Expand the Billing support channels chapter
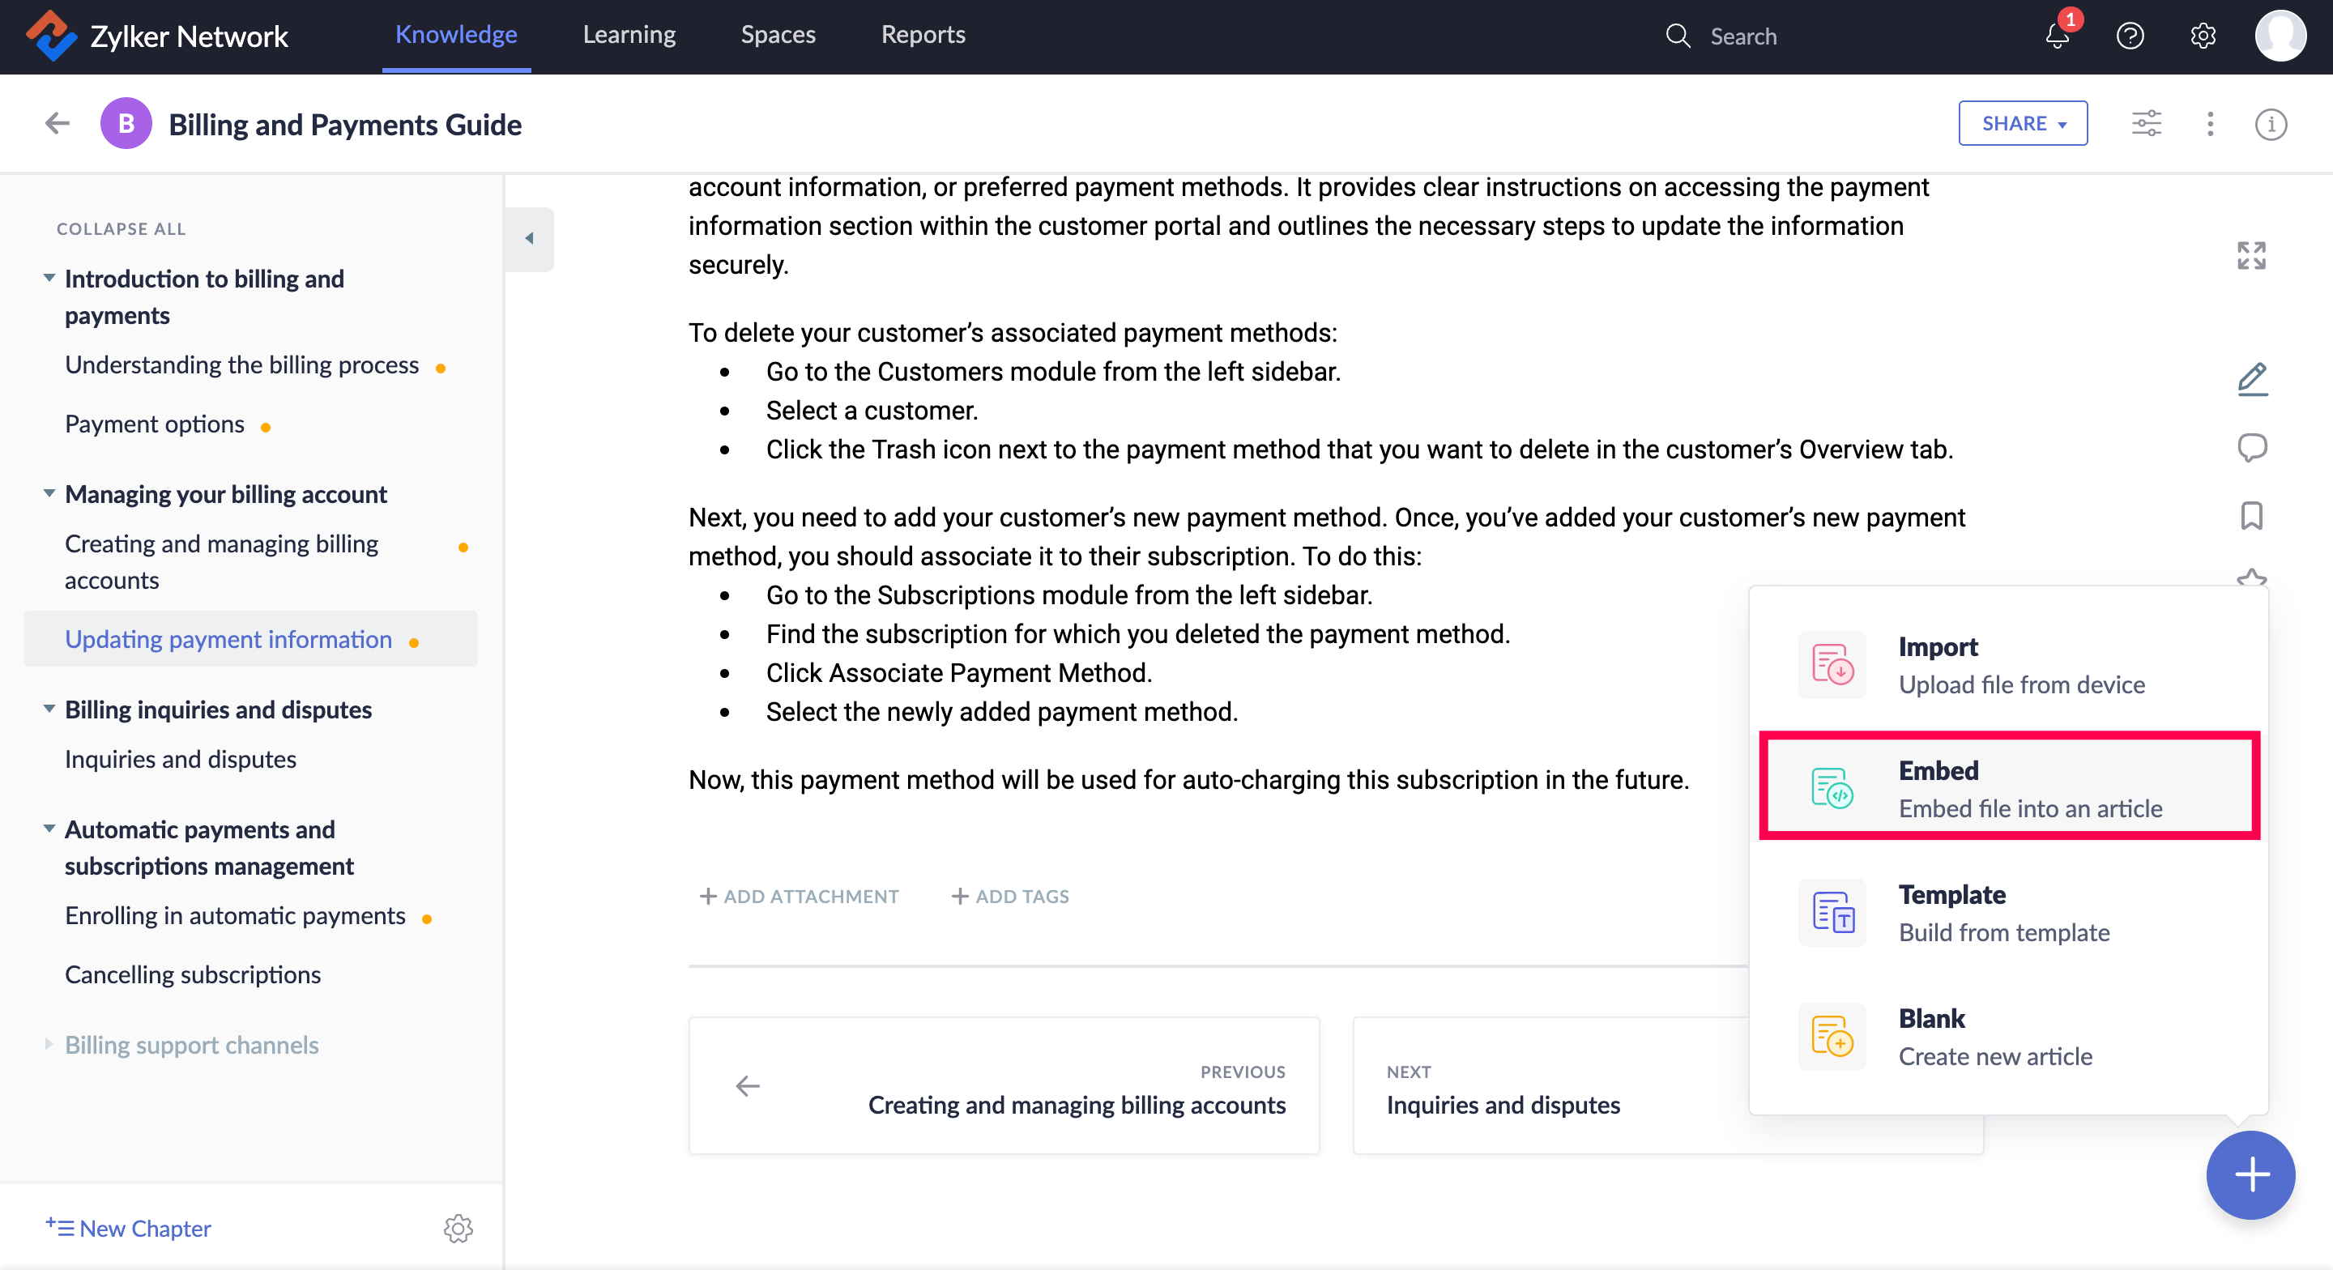Image resolution: width=2333 pixels, height=1270 pixels. pos(49,1045)
